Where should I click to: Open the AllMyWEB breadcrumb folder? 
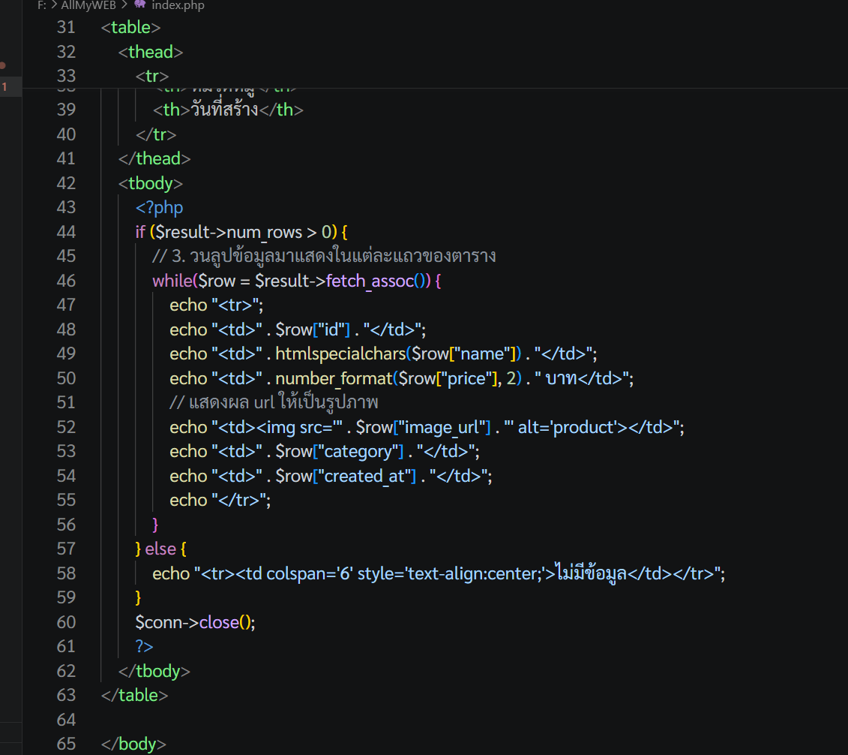(88, 5)
